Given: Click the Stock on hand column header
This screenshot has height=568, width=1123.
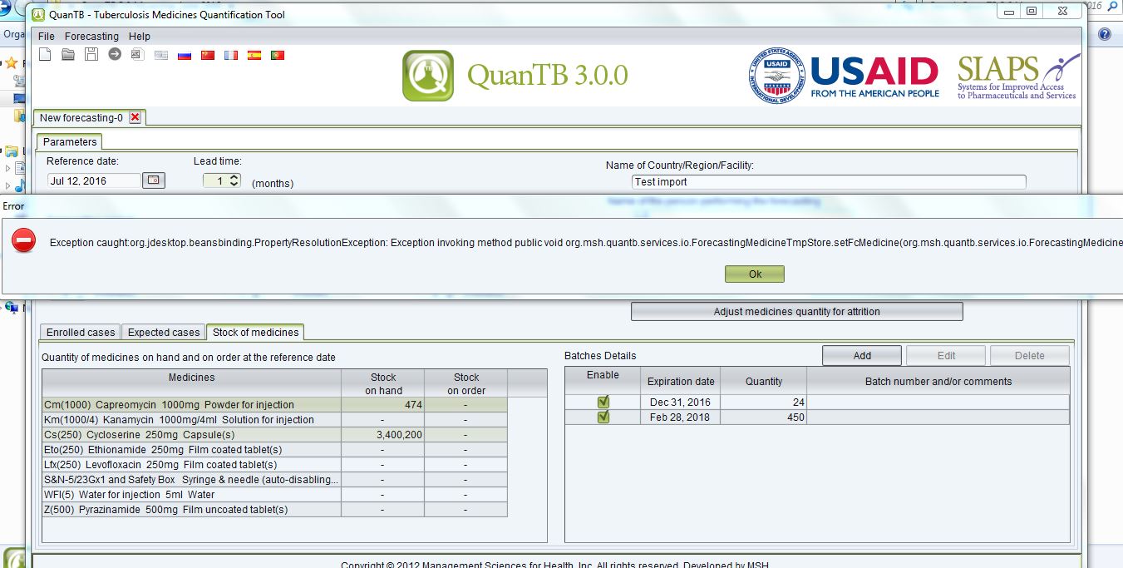Looking at the screenshot, I should (383, 383).
